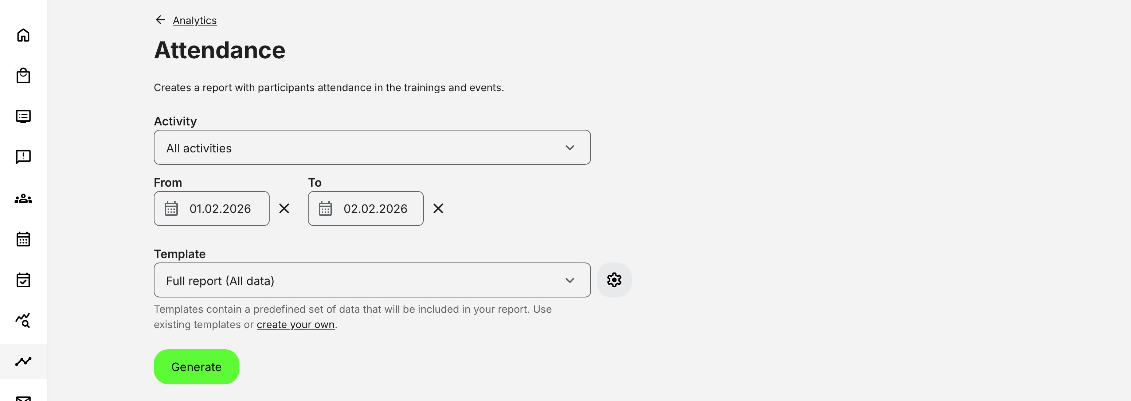Open the Scheduled tasks calendar-check icon

[x=23, y=280]
